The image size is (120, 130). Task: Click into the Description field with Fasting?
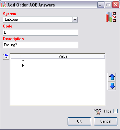tap(40, 45)
